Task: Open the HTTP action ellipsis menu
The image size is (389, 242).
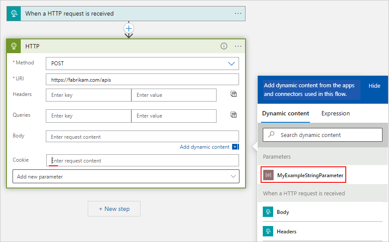Action: point(238,46)
